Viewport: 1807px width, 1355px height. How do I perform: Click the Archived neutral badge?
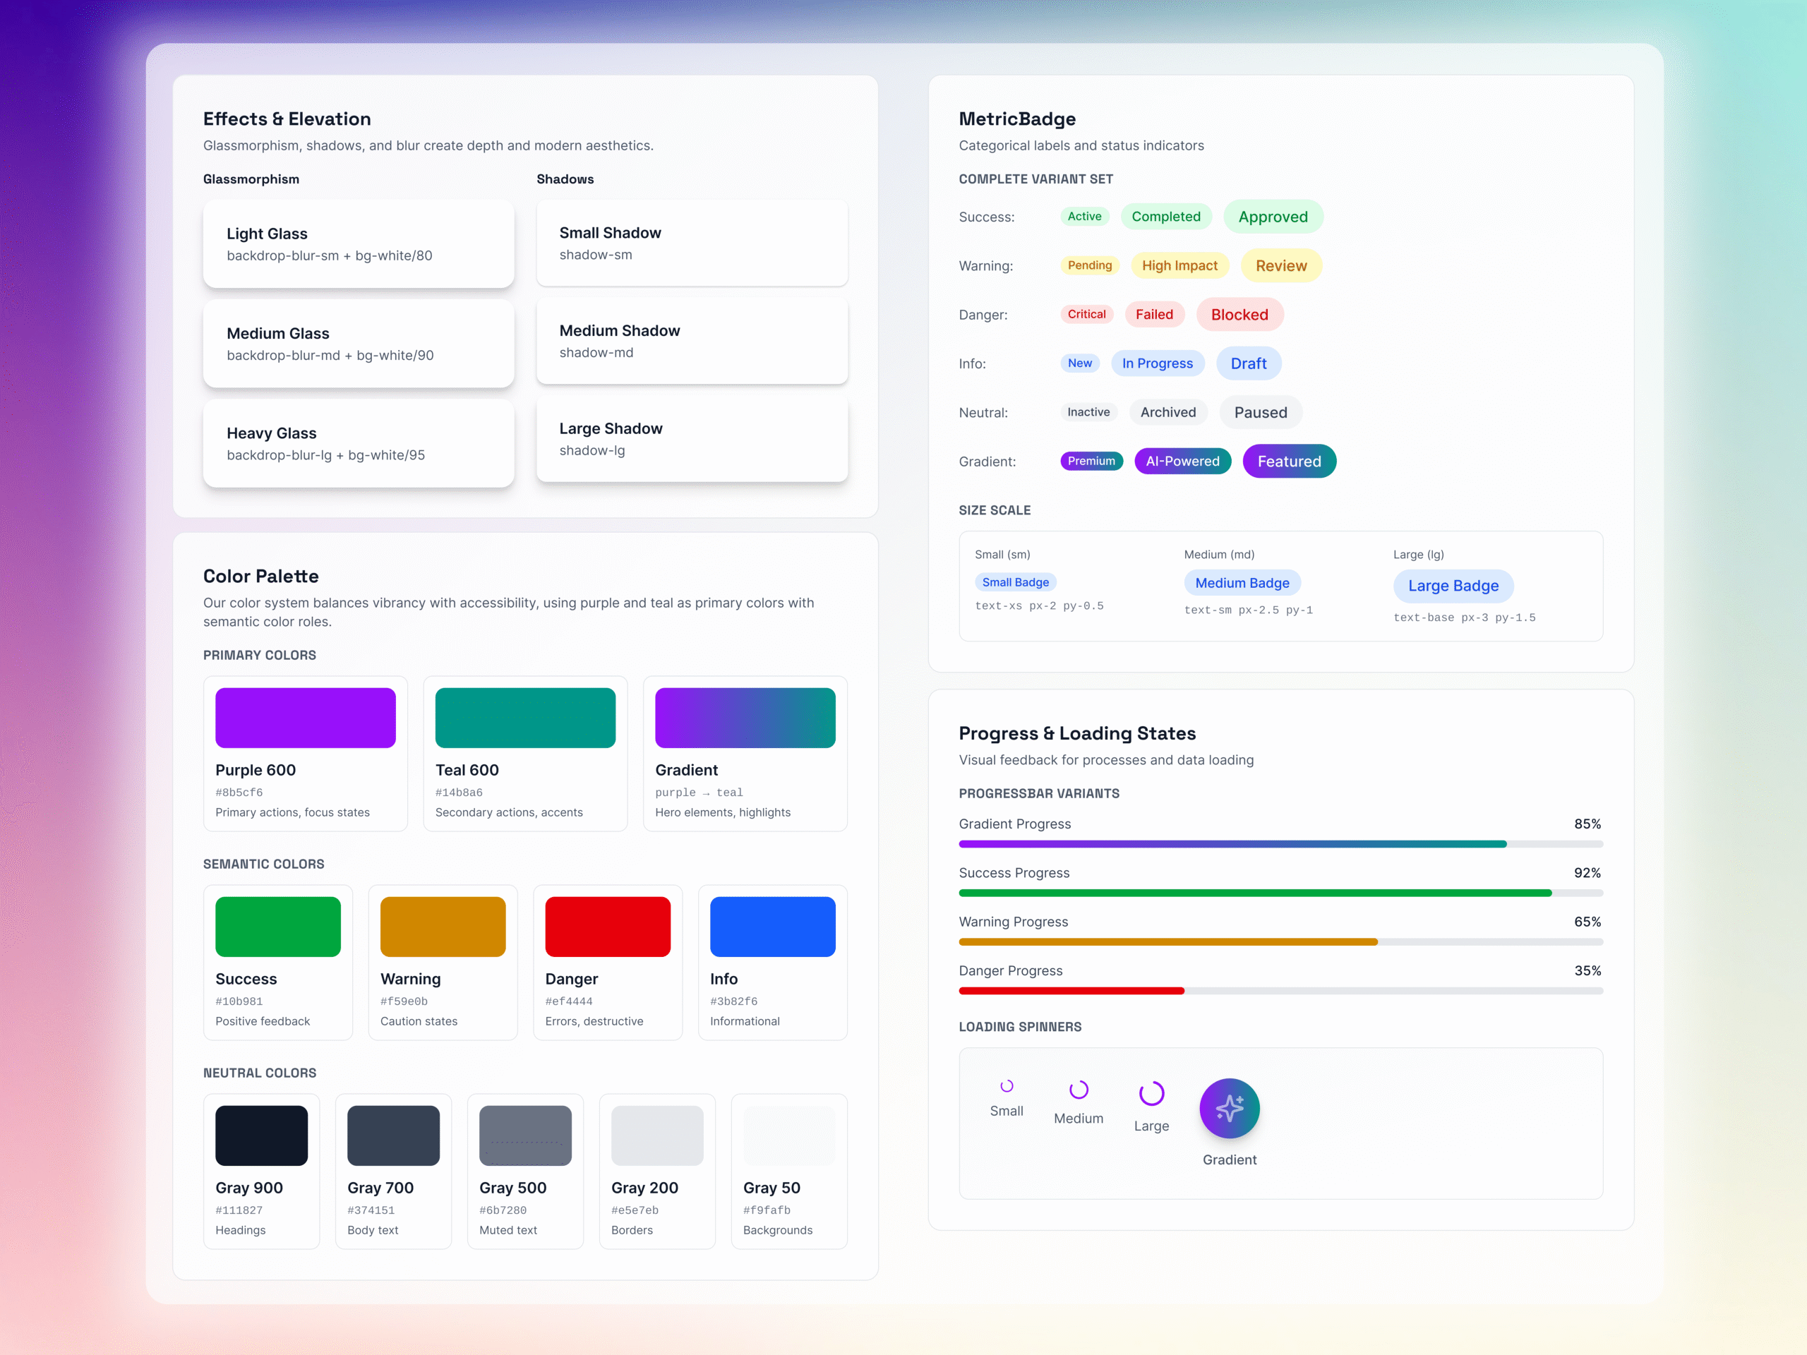pyautogui.click(x=1167, y=412)
